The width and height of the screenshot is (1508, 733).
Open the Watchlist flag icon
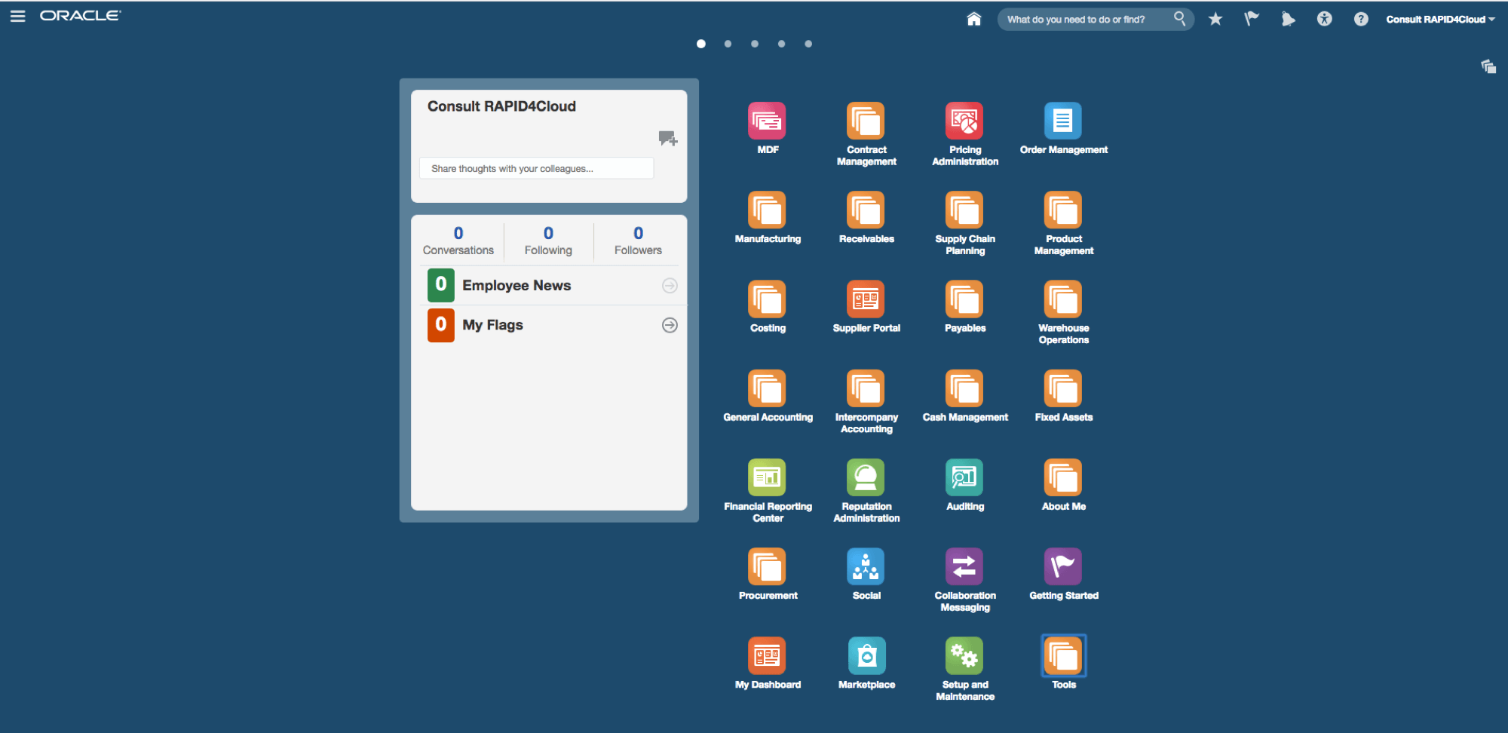(x=1252, y=19)
